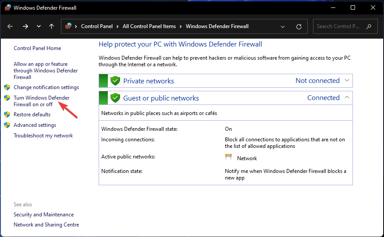Screen dimensions: 384x237
Task: Open Network and Sharing Centre link
Action: (46, 225)
